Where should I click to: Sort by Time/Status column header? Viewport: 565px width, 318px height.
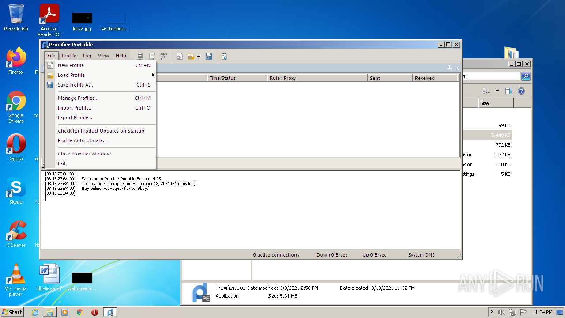click(237, 78)
